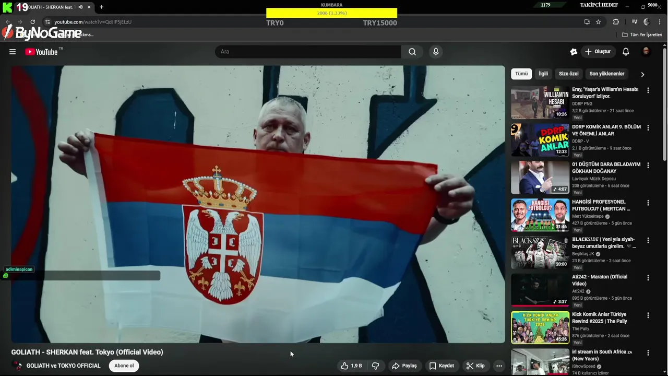Open the Kick Komik Anlar 45:26 thumbnail
The width and height of the screenshot is (668, 376).
coord(540,327)
